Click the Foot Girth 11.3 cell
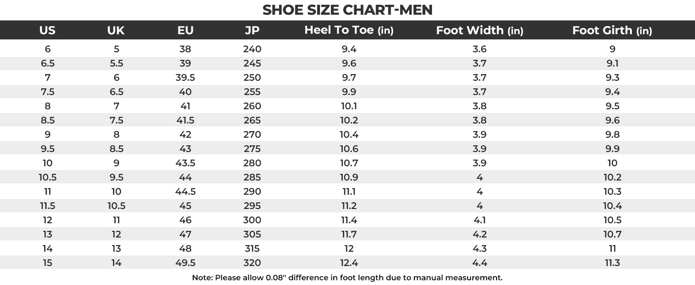 (x=612, y=263)
